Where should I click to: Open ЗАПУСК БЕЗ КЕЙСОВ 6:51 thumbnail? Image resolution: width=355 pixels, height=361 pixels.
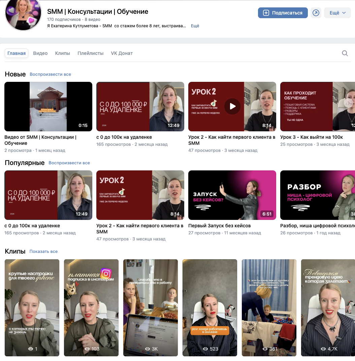coord(232,195)
